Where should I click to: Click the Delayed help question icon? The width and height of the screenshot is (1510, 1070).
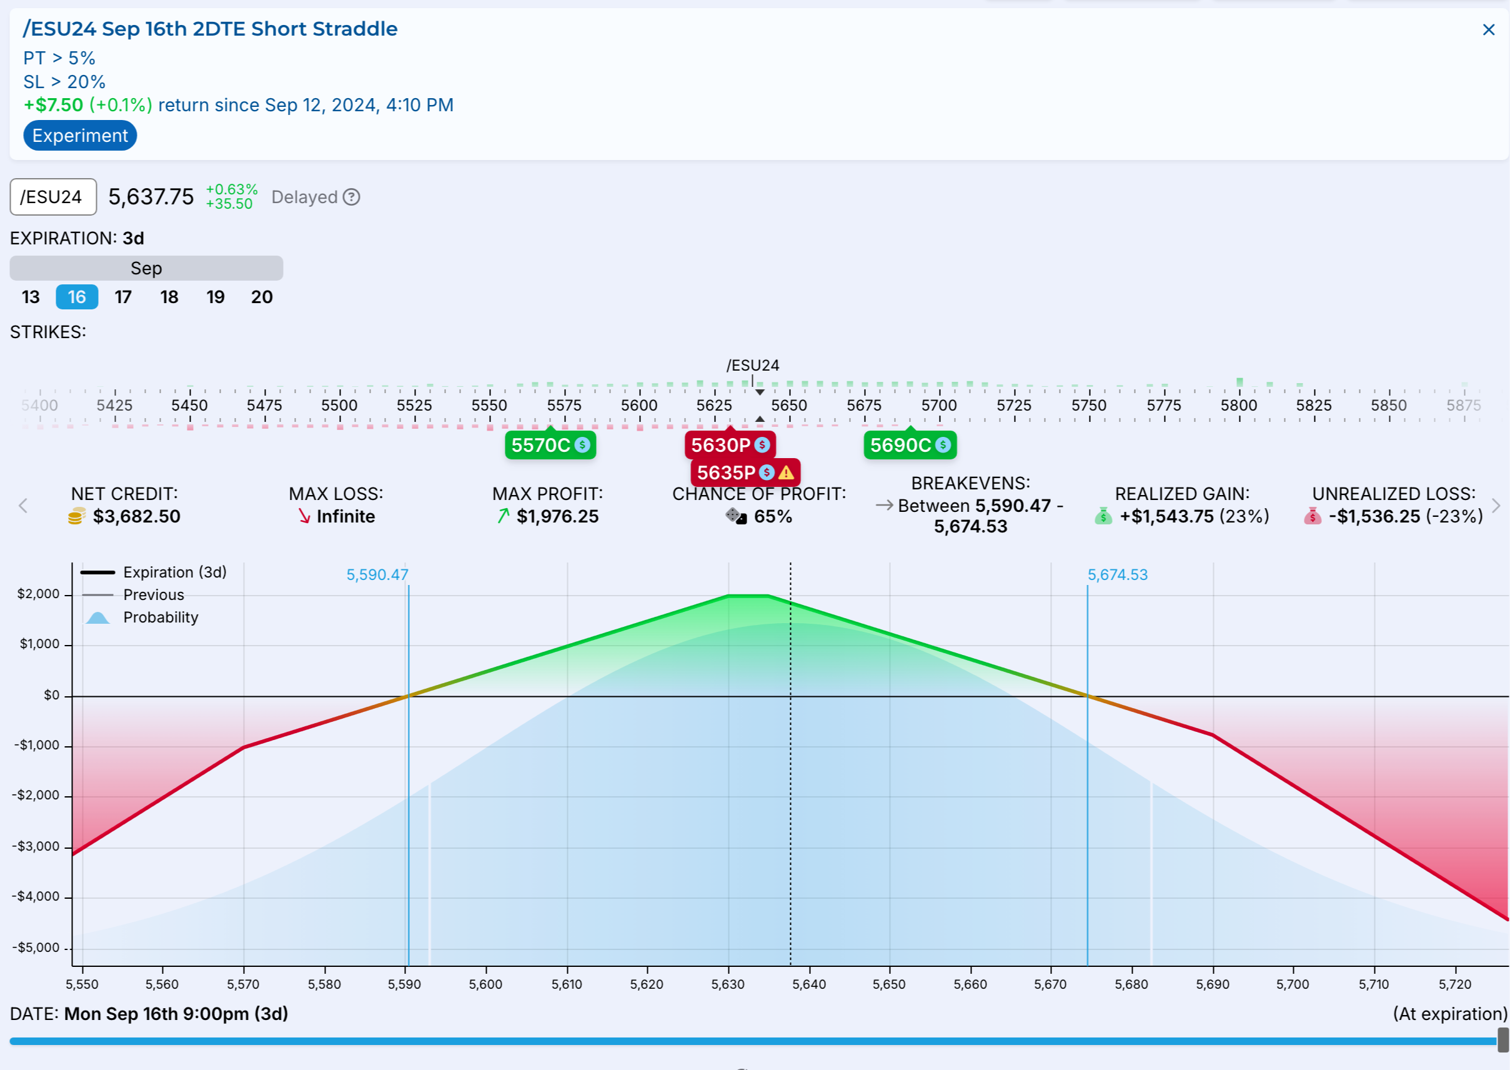pos(352,197)
